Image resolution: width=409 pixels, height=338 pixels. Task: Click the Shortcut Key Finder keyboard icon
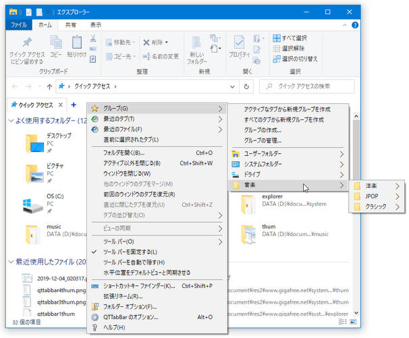click(x=95, y=286)
